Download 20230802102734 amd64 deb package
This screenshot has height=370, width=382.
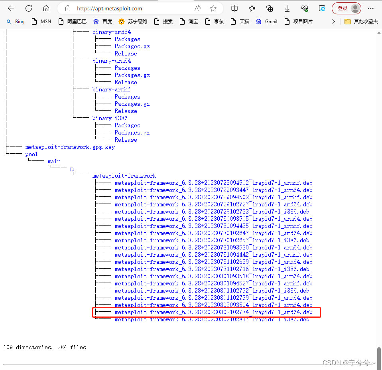pos(213,312)
